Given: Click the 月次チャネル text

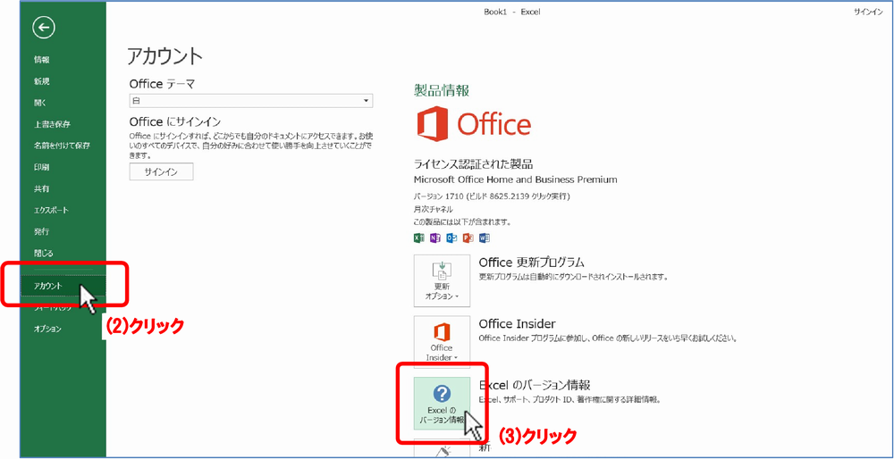Looking at the screenshot, I should 434,209.
